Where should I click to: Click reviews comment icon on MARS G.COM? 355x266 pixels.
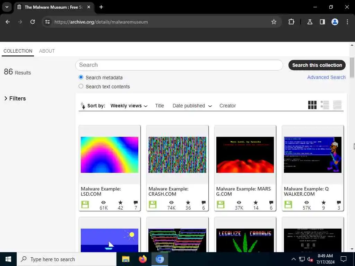pos(271,202)
